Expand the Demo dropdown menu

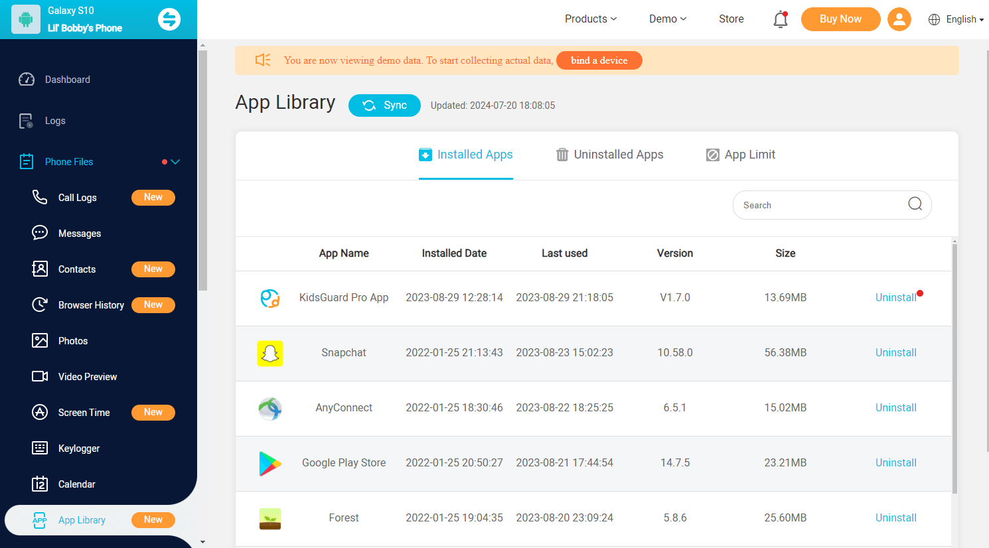668,19
